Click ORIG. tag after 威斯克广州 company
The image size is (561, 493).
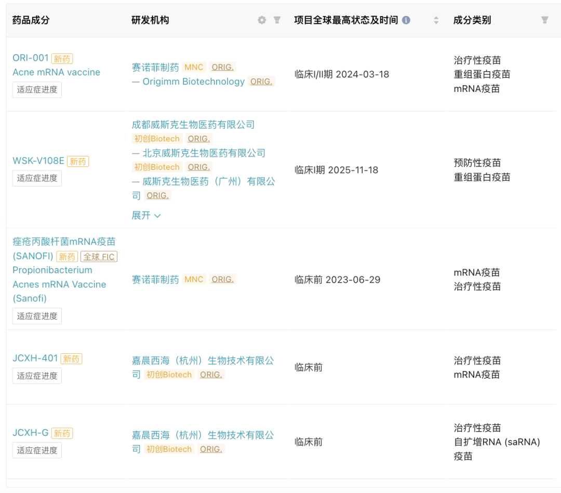click(157, 196)
